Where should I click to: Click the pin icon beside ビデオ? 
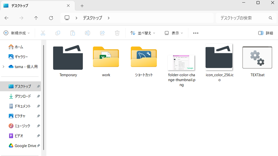[x=38, y=136]
